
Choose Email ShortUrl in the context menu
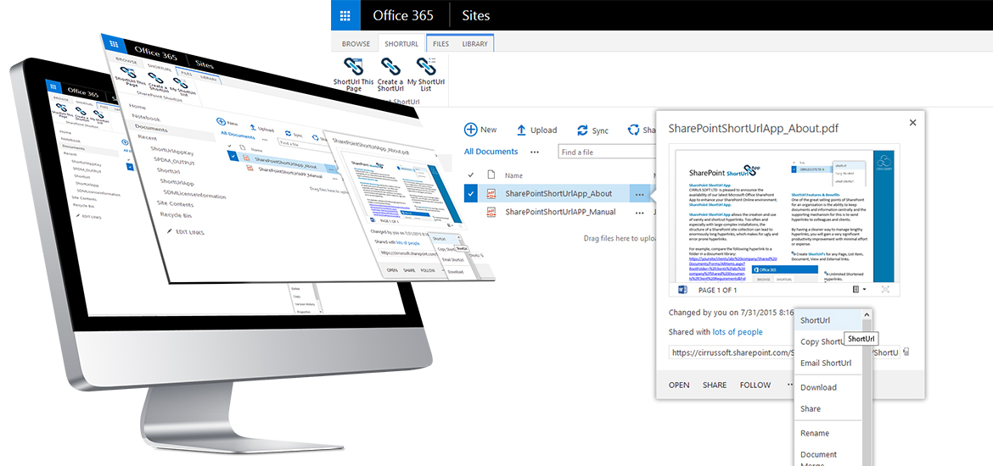[827, 363]
